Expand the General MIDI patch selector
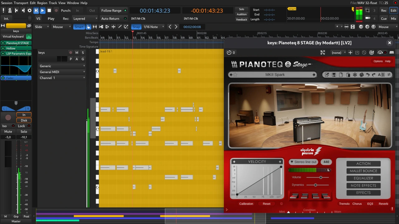The image size is (399, 224). [x=62, y=72]
